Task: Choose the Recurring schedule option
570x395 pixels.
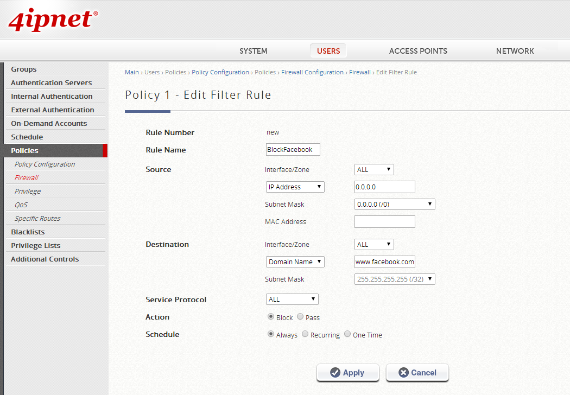Action: [x=305, y=334]
